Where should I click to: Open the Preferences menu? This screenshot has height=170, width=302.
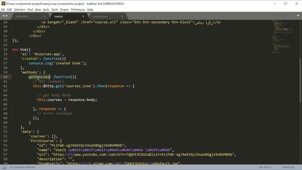tap(78, 9)
